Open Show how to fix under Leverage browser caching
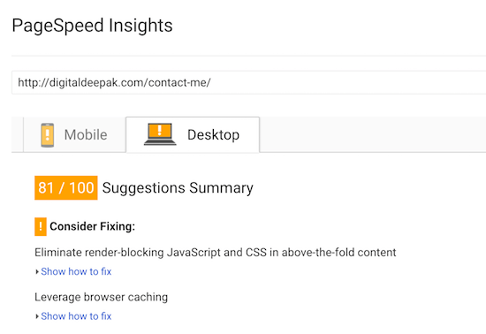This screenshot has height=334, width=486. tap(76, 316)
